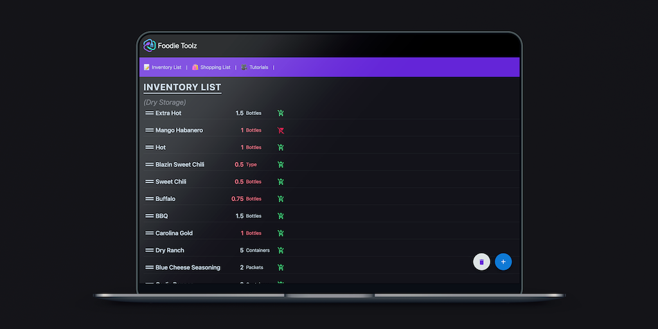This screenshot has width=658, height=329.
Task: Edit the 0.75 quantity for Buffalo
Action: (237, 199)
